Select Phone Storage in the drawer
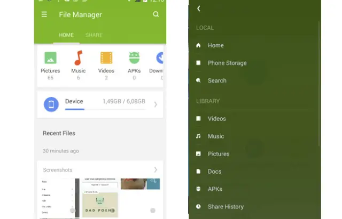The height and width of the screenshot is (219, 342). [227, 63]
